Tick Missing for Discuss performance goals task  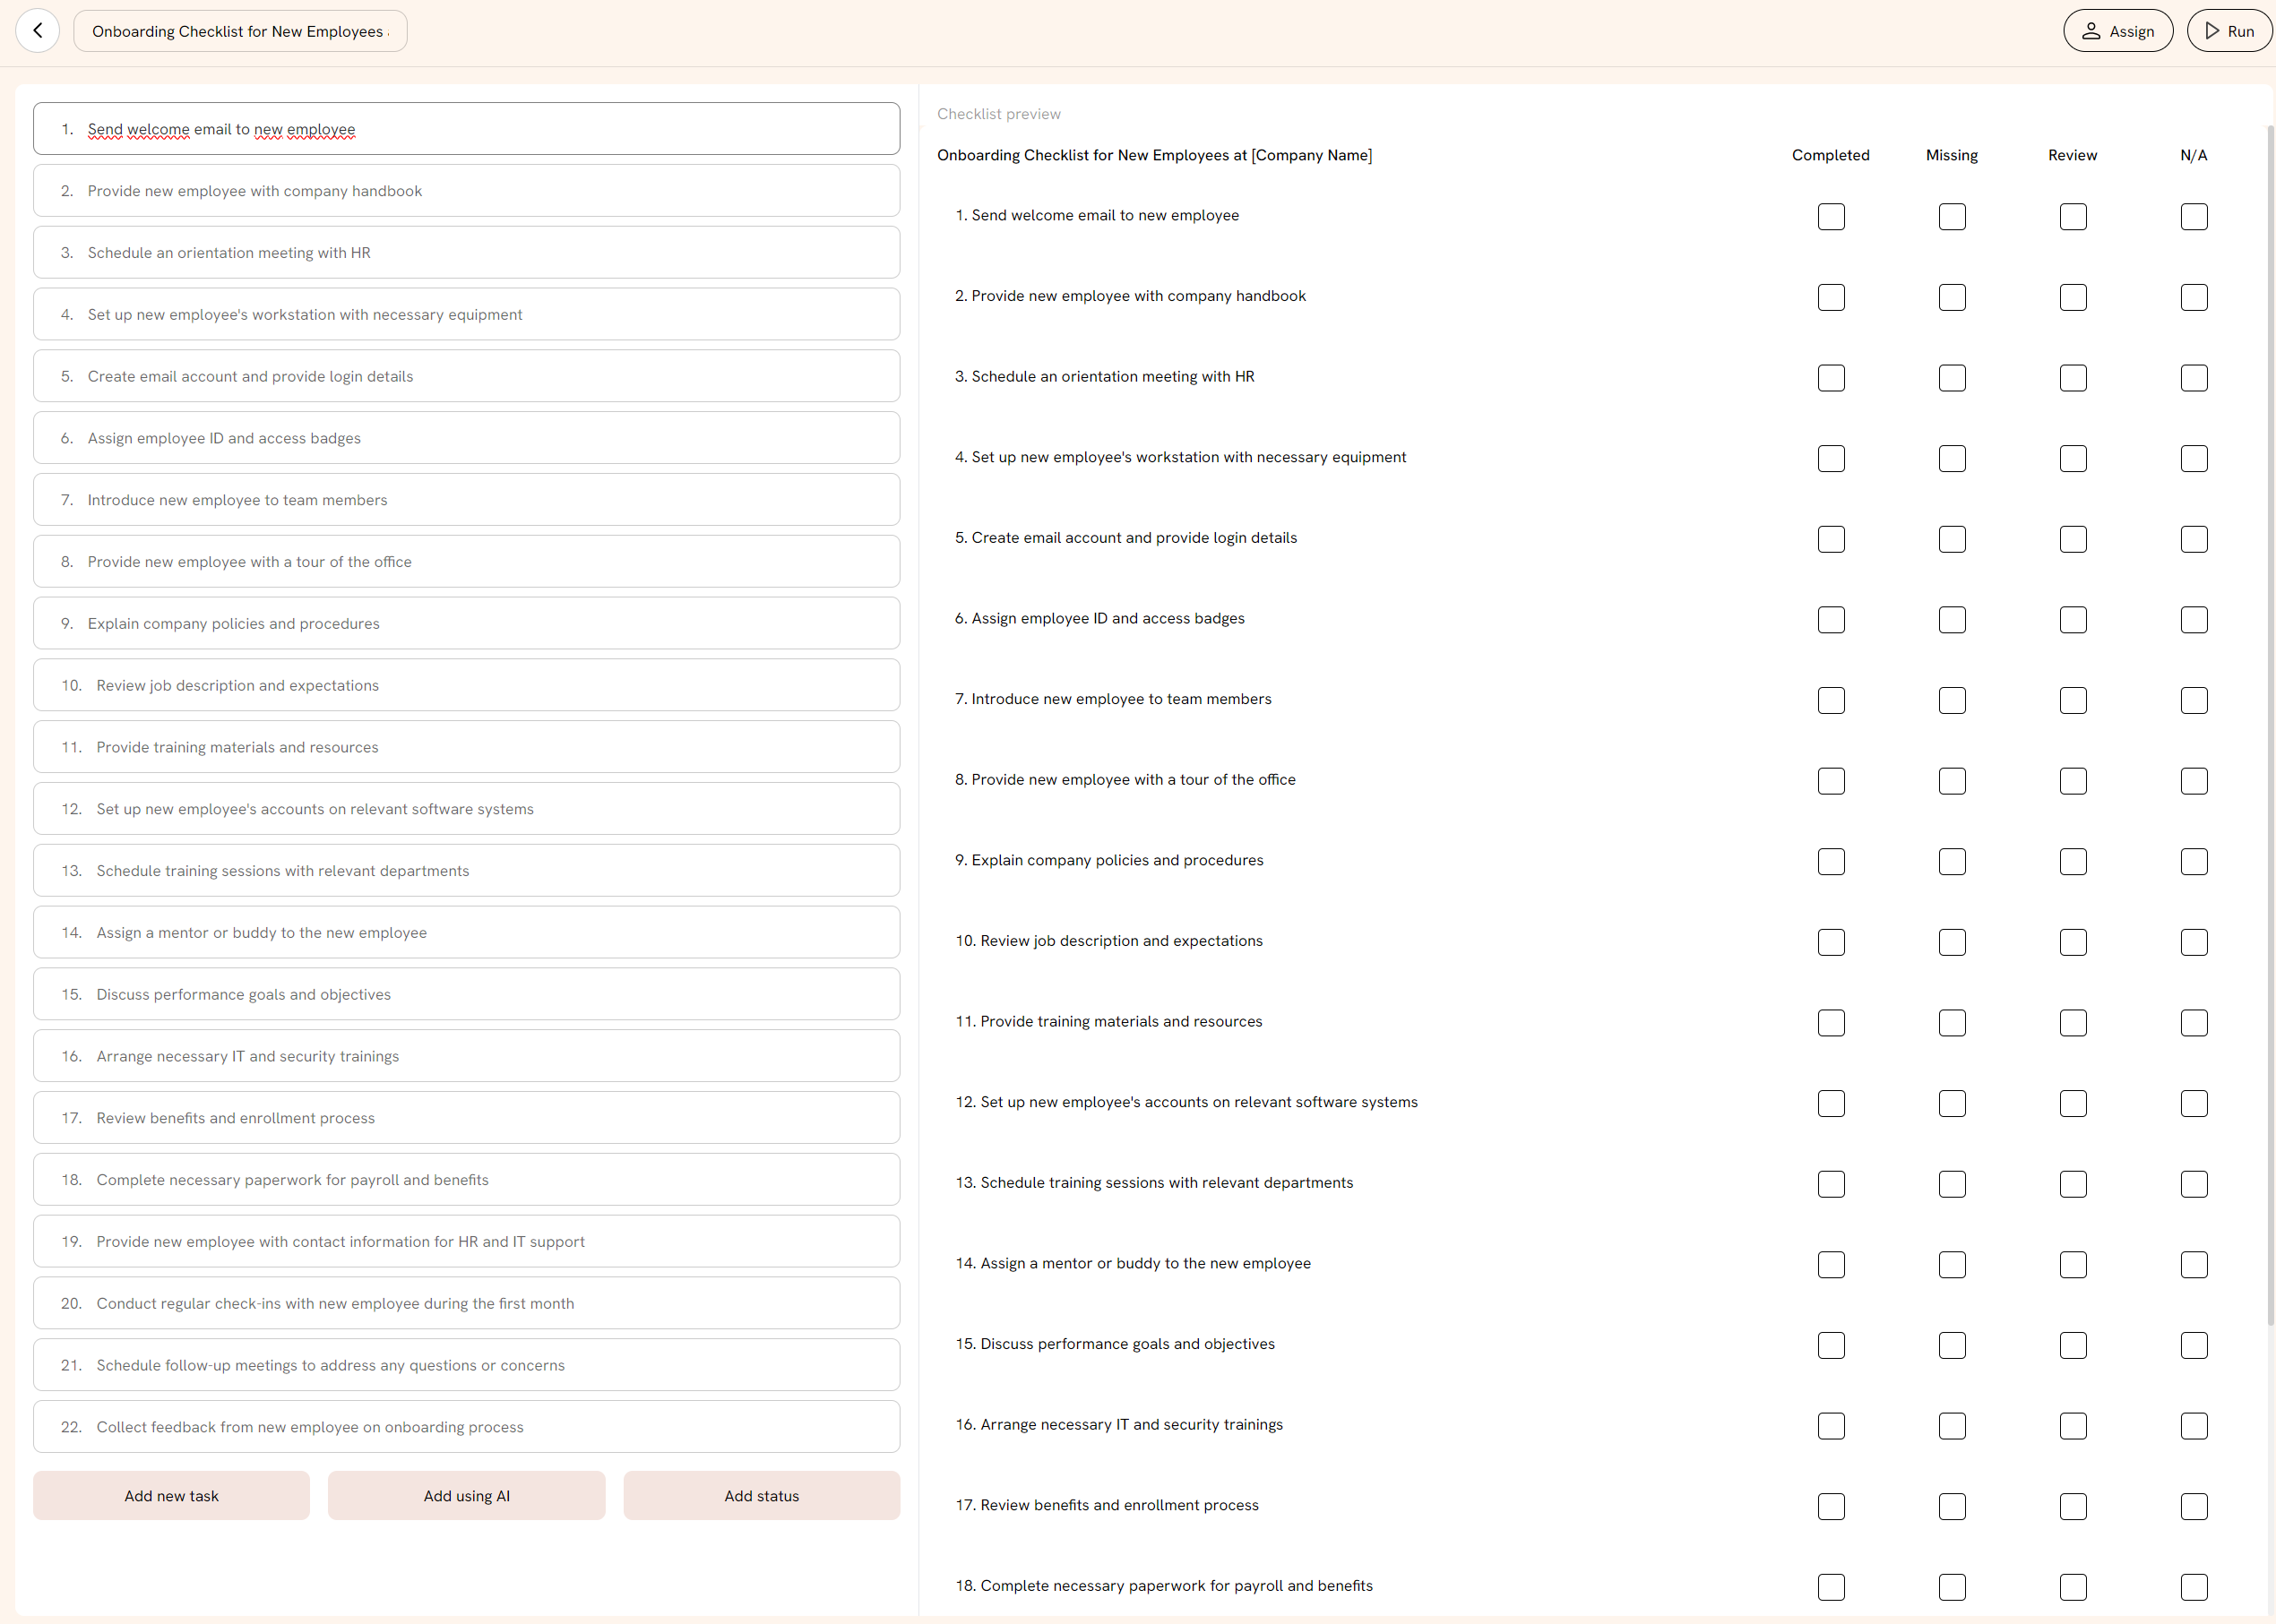click(x=1952, y=1346)
